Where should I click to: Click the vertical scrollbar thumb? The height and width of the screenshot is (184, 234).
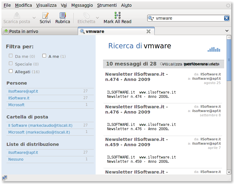click(229, 60)
